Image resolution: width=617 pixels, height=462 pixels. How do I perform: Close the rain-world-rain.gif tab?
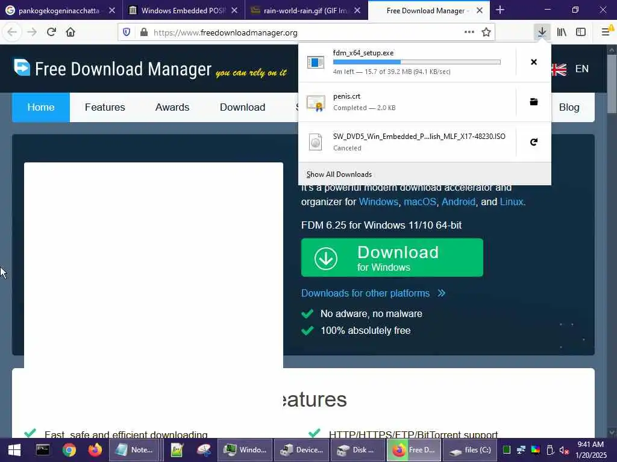tap(357, 11)
